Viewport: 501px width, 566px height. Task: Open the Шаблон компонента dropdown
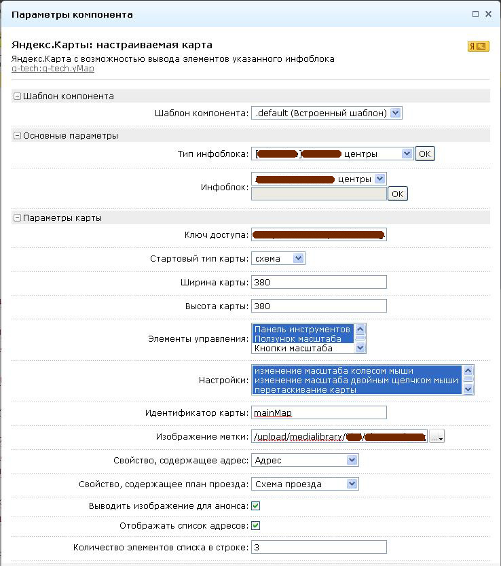click(x=327, y=113)
